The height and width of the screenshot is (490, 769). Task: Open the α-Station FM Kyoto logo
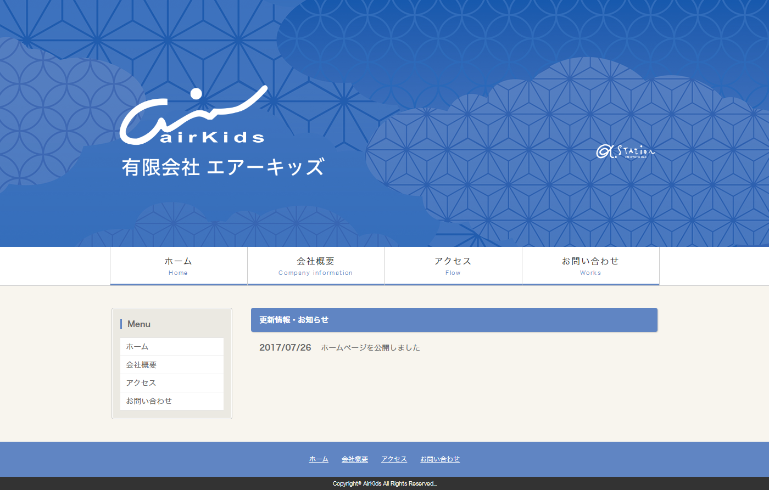626,151
